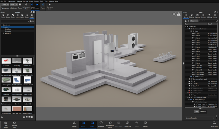This screenshot has height=129, width=219.
Task: Toggle the Denoise option
Action: point(37,5)
